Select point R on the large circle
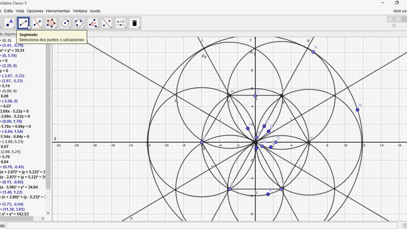This screenshot has height=229, width=407. pos(313,52)
